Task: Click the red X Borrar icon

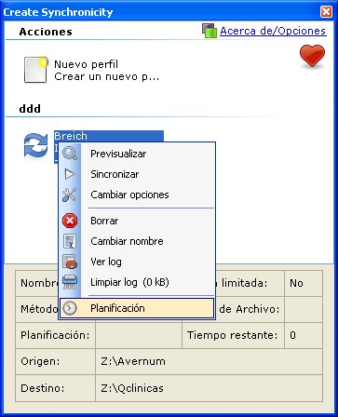Action: pyautogui.click(x=70, y=221)
